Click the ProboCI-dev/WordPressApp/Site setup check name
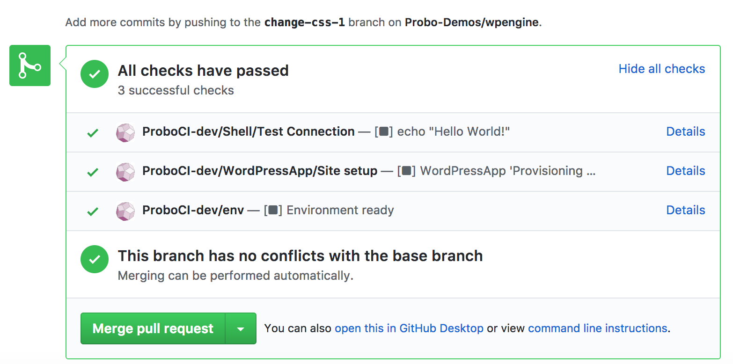The image size is (733, 364). point(260,171)
